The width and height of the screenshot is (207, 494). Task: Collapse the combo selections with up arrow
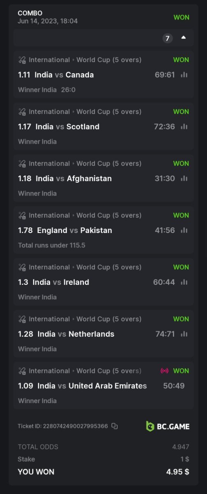(x=184, y=37)
